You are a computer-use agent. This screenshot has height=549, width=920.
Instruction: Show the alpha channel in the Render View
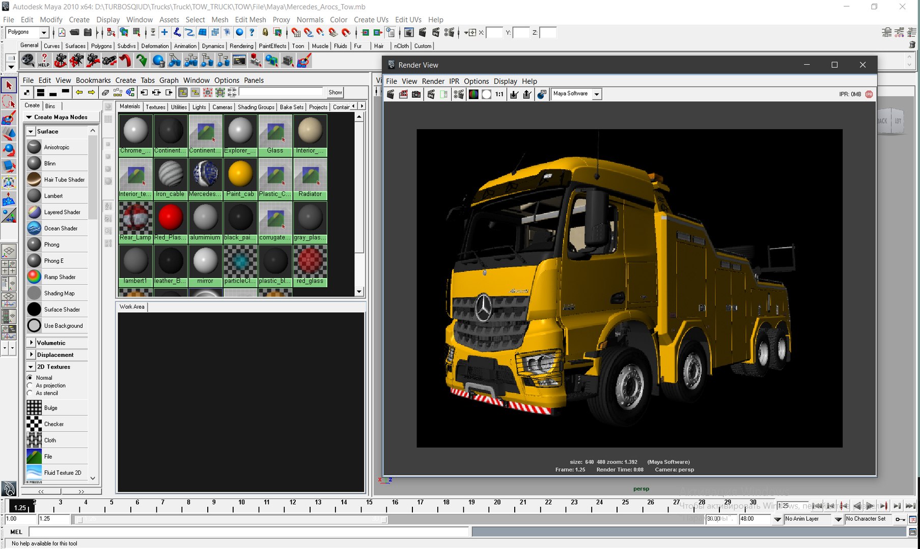tap(486, 94)
